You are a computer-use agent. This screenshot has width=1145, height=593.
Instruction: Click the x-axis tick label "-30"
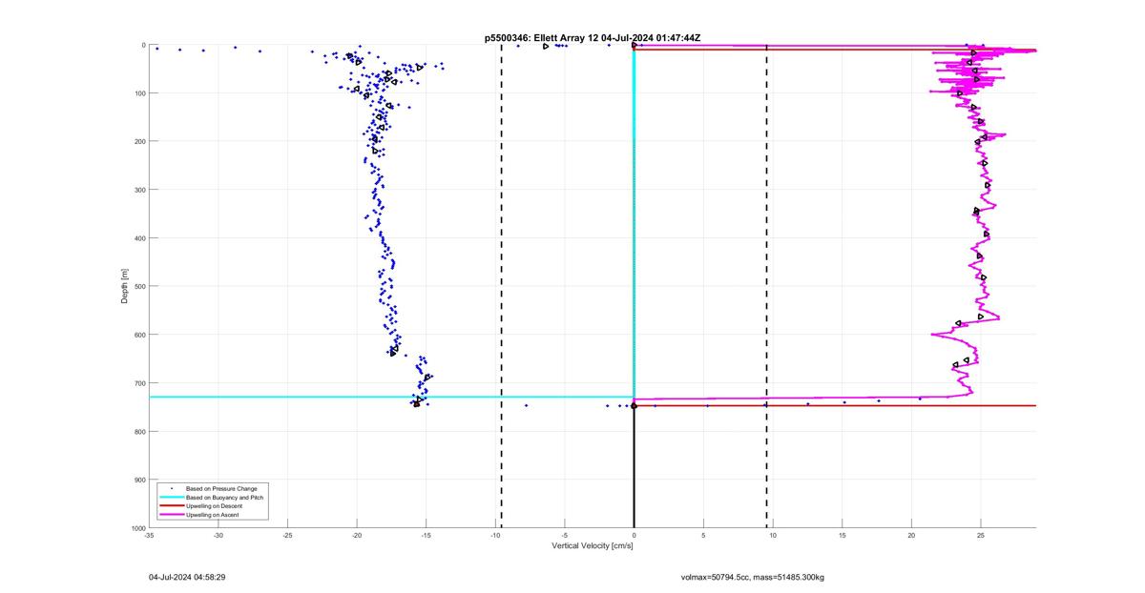[219, 536]
